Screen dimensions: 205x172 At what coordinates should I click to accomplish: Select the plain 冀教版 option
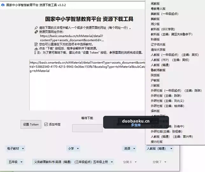pyautogui.click(x=155, y=19)
